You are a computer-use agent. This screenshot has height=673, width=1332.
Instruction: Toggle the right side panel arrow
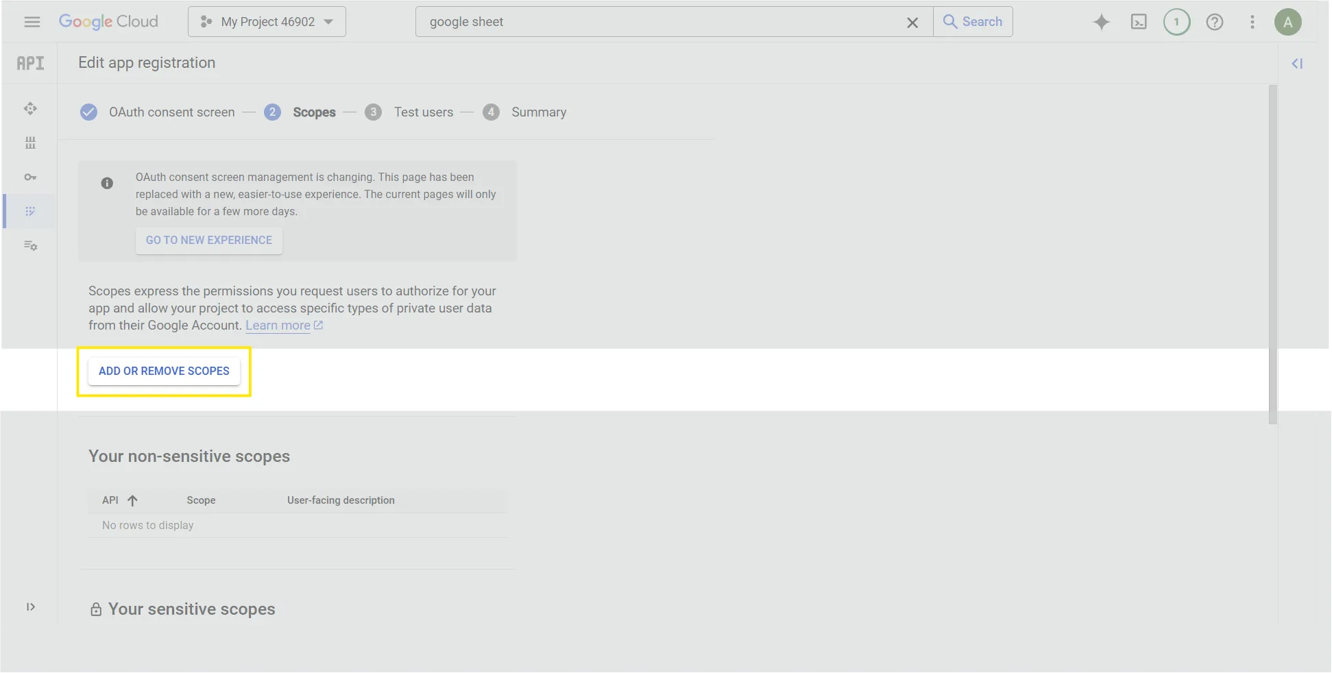pos(1297,64)
